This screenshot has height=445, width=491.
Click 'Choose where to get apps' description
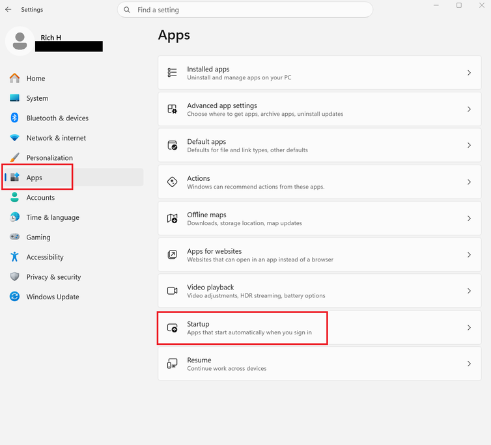click(265, 114)
